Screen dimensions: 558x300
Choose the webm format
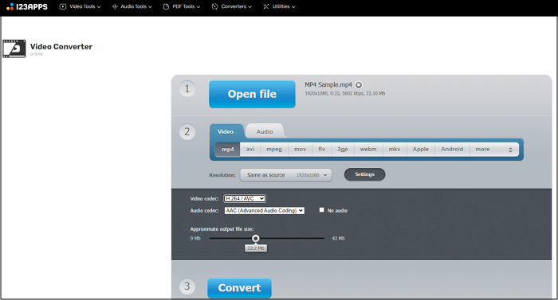coord(368,150)
